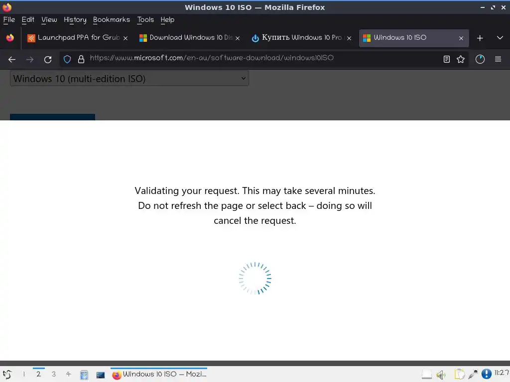Click Windows 10 ISO Firefox taskbar entry
Image resolution: width=510 pixels, height=382 pixels.
tap(159, 374)
